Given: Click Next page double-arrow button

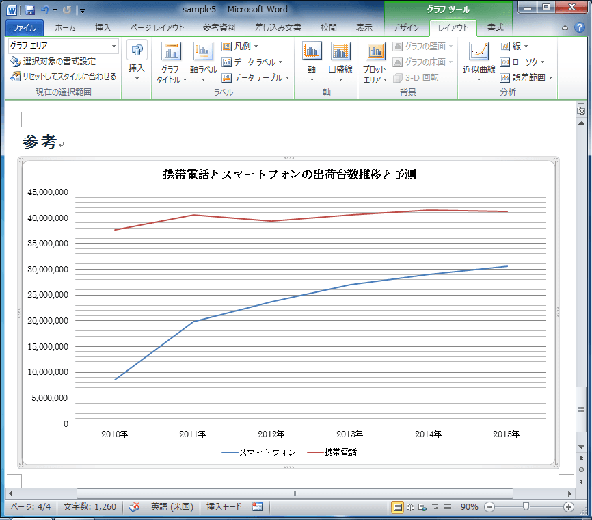Looking at the screenshot, I should 581,482.
